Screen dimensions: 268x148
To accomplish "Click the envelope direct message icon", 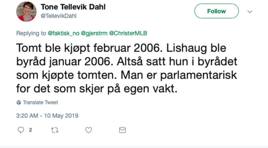I will [x=122, y=130].
